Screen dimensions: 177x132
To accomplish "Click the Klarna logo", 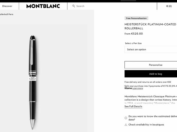I will click(x=128, y=88).
